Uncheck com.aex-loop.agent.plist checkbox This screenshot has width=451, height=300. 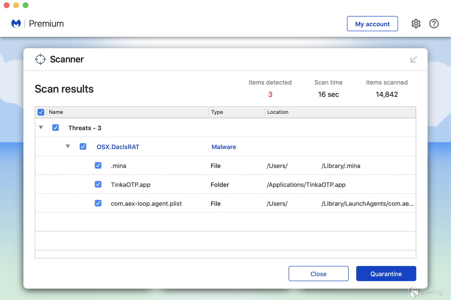(98, 203)
